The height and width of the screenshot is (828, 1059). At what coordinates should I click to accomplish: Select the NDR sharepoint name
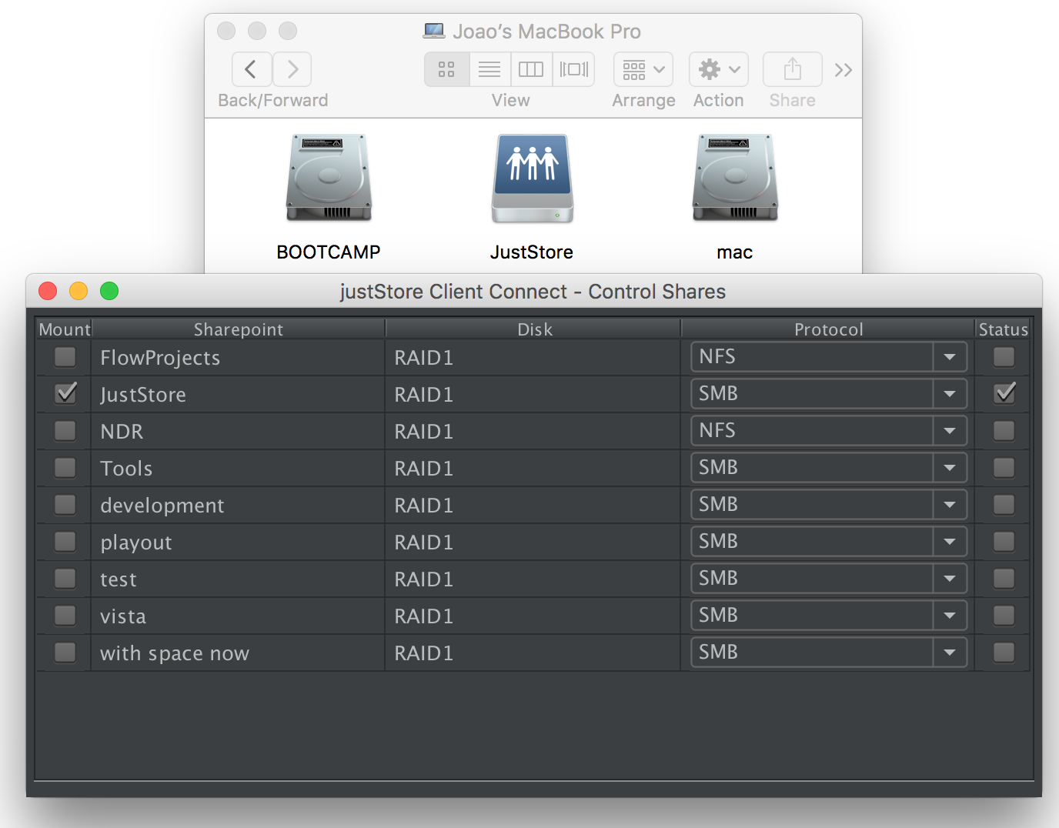[x=122, y=432]
